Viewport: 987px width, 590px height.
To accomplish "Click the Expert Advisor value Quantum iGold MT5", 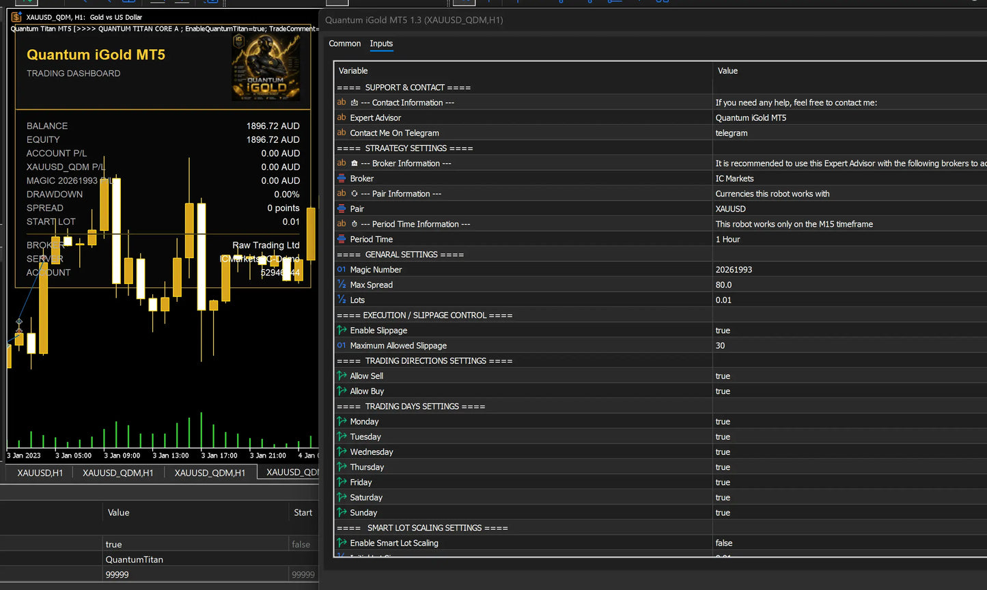I will point(751,117).
